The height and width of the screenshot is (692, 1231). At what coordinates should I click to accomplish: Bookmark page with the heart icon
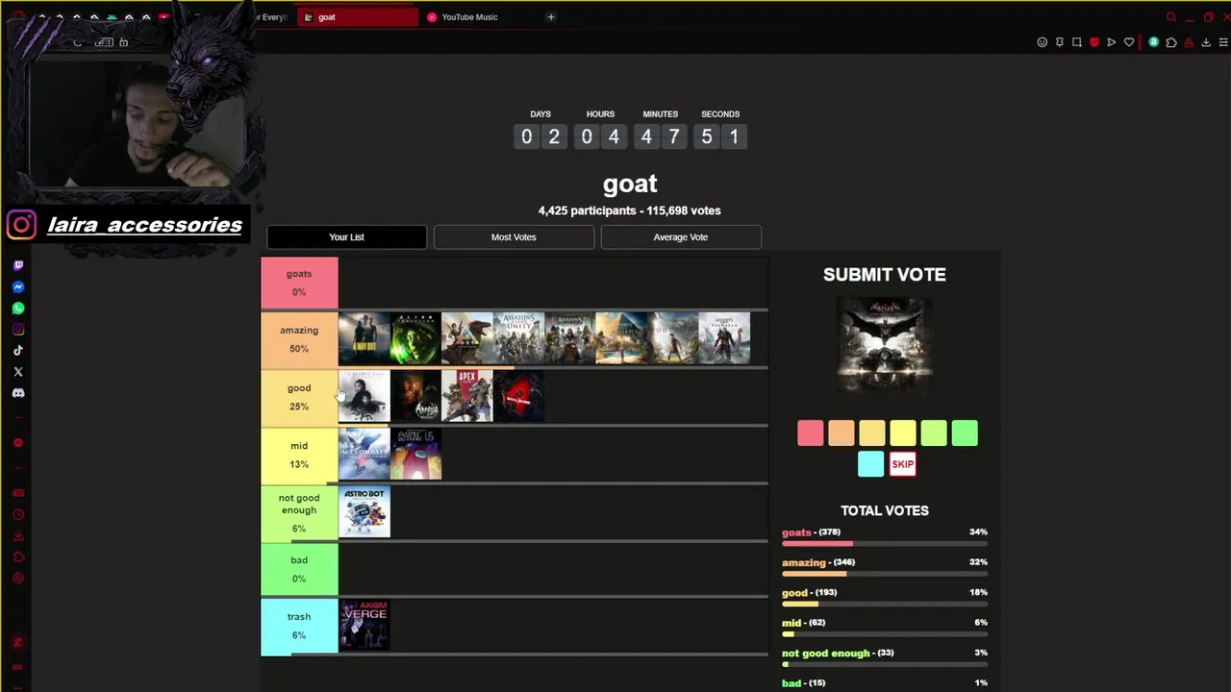(x=1128, y=42)
